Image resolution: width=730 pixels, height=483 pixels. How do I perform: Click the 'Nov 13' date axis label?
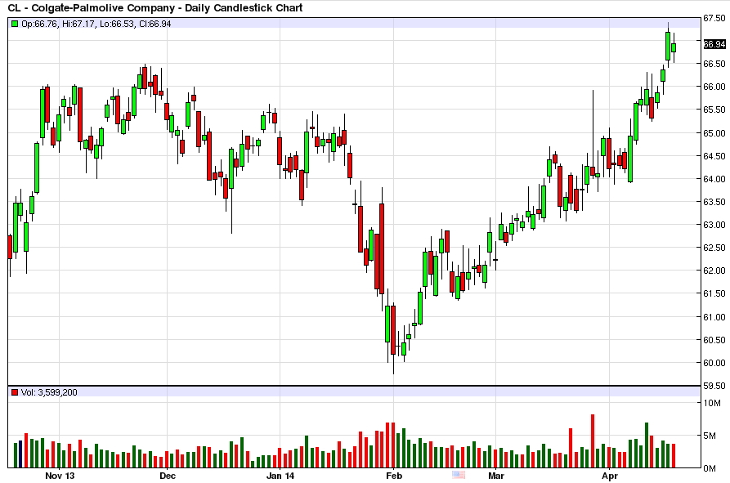(60, 476)
